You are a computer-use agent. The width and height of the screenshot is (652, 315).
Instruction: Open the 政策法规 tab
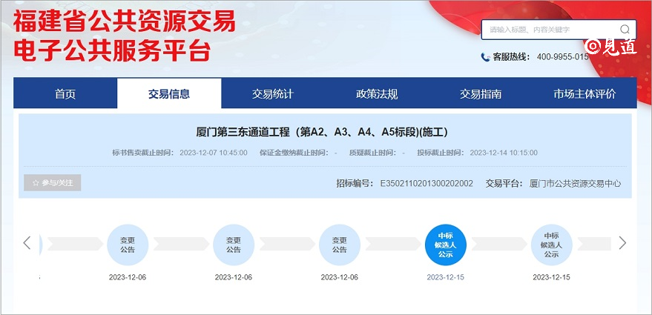point(377,94)
